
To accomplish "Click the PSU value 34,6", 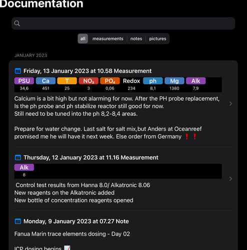I will click(x=24, y=88).
